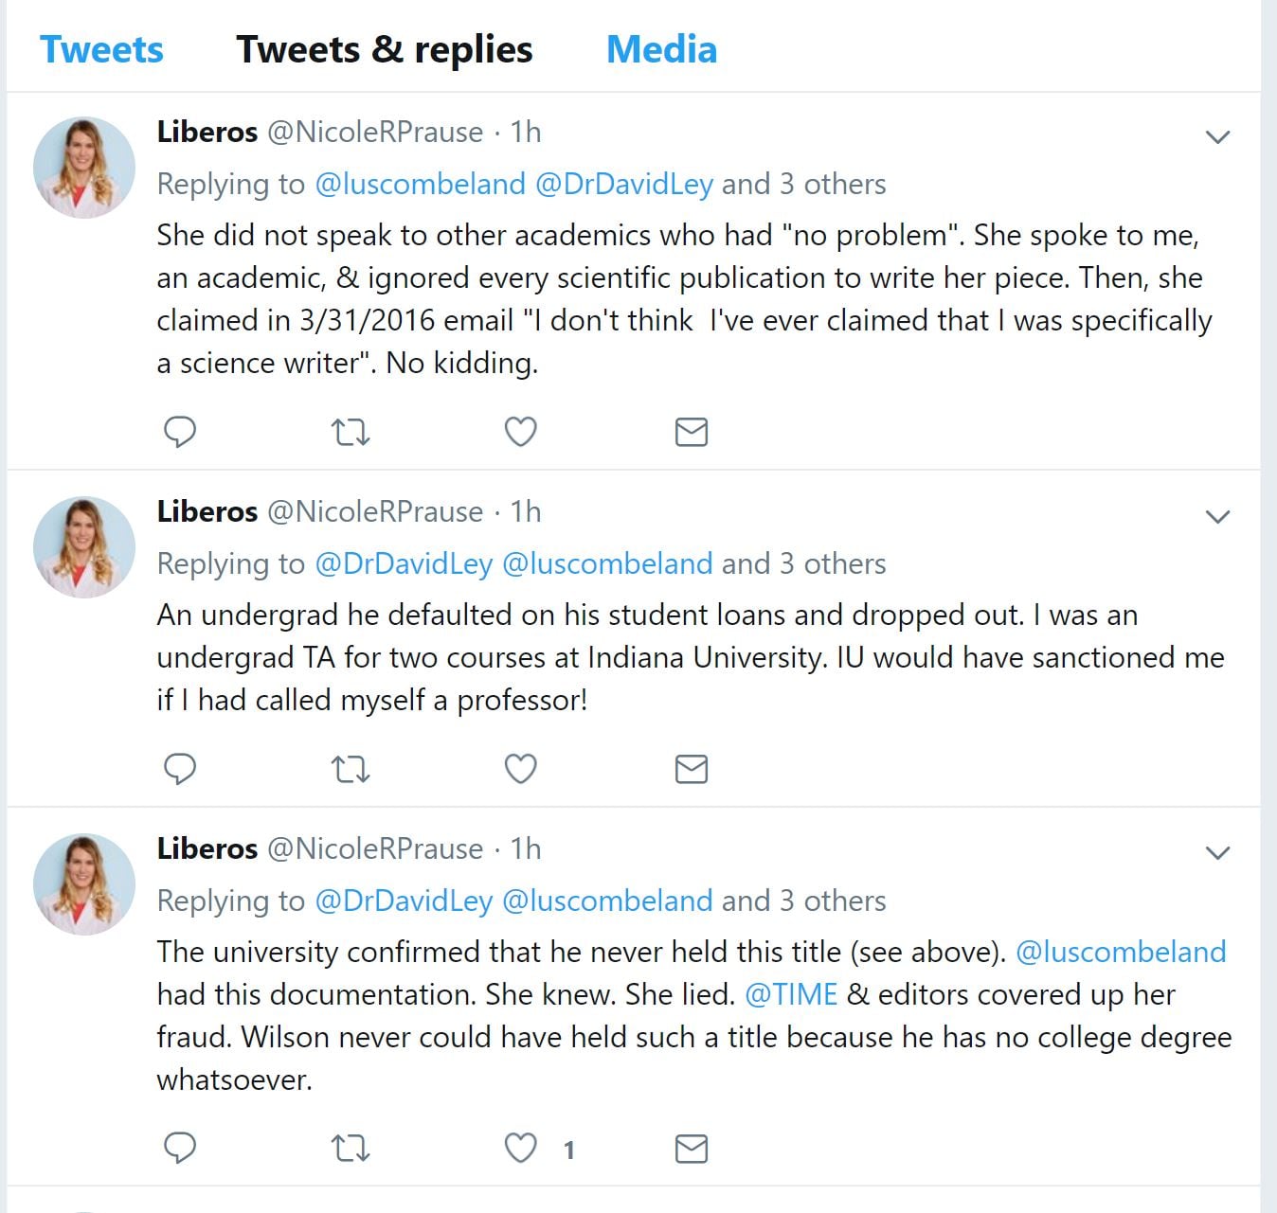The height and width of the screenshot is (1213, 1277).
Task: Open options chevron on first tweet
Action: [x=1217, y=137]
